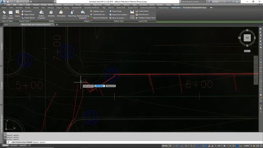
Task: Select the Layout1 tab
Action: (14, 145)
